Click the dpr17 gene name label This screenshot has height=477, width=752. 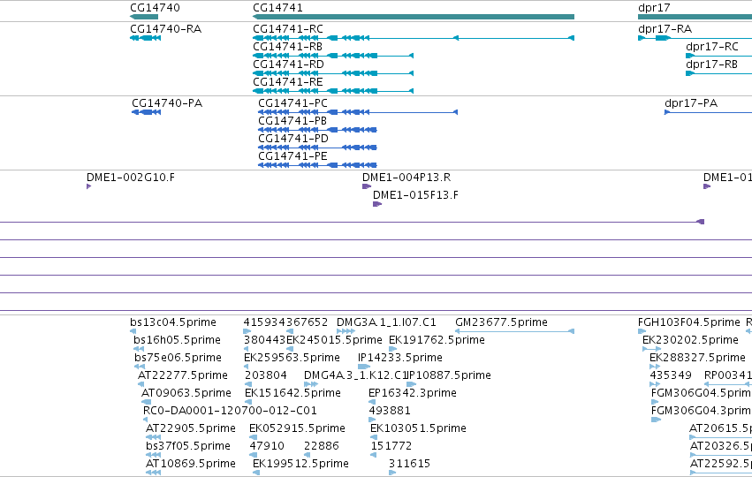tap(654, 8)
